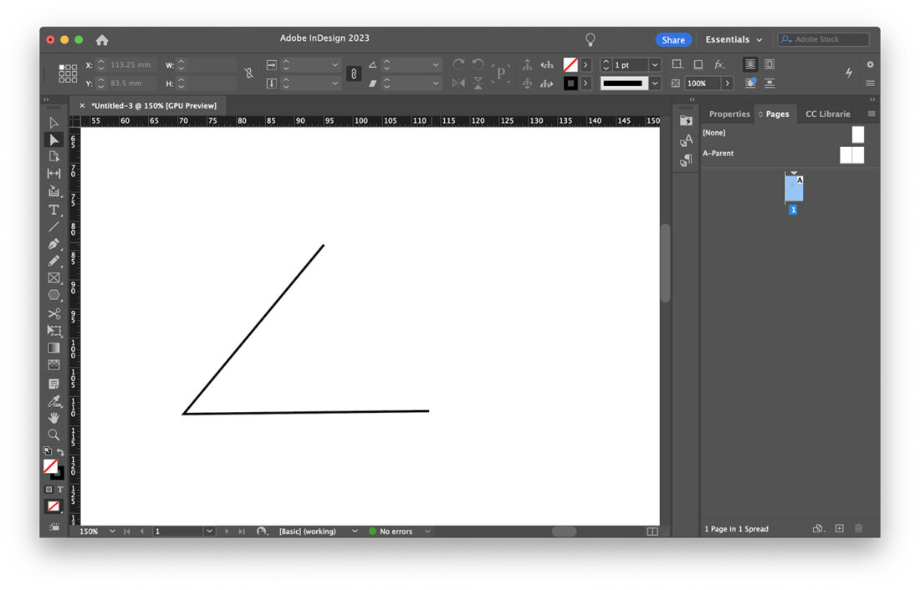920x590 pixels.
Task: Grab the Hand tool
Action: pyautogui.click(x=54, y=418)
